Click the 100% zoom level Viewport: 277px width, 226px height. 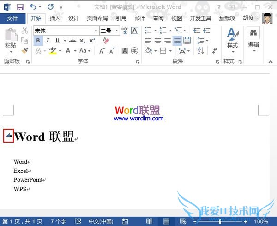261,221
